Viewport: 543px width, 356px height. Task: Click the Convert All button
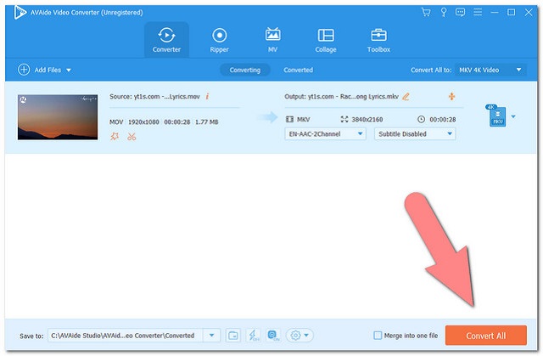click(486, 336)
